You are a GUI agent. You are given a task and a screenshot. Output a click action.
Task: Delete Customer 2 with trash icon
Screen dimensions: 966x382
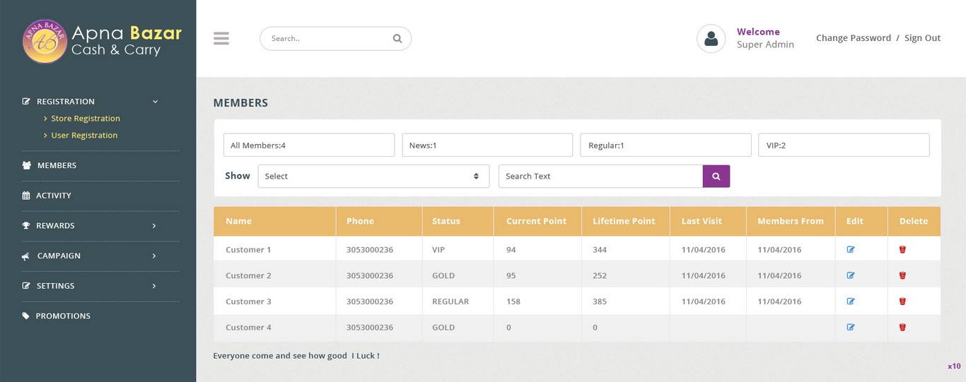pyautogui.click(x=902, y=275)
